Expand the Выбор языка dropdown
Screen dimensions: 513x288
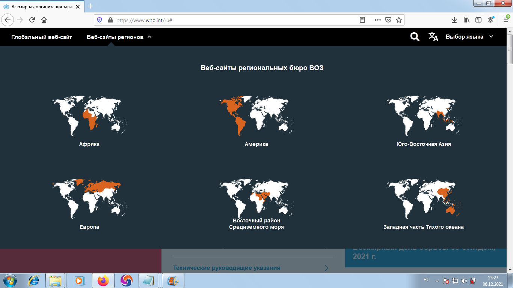click(469, 37)
